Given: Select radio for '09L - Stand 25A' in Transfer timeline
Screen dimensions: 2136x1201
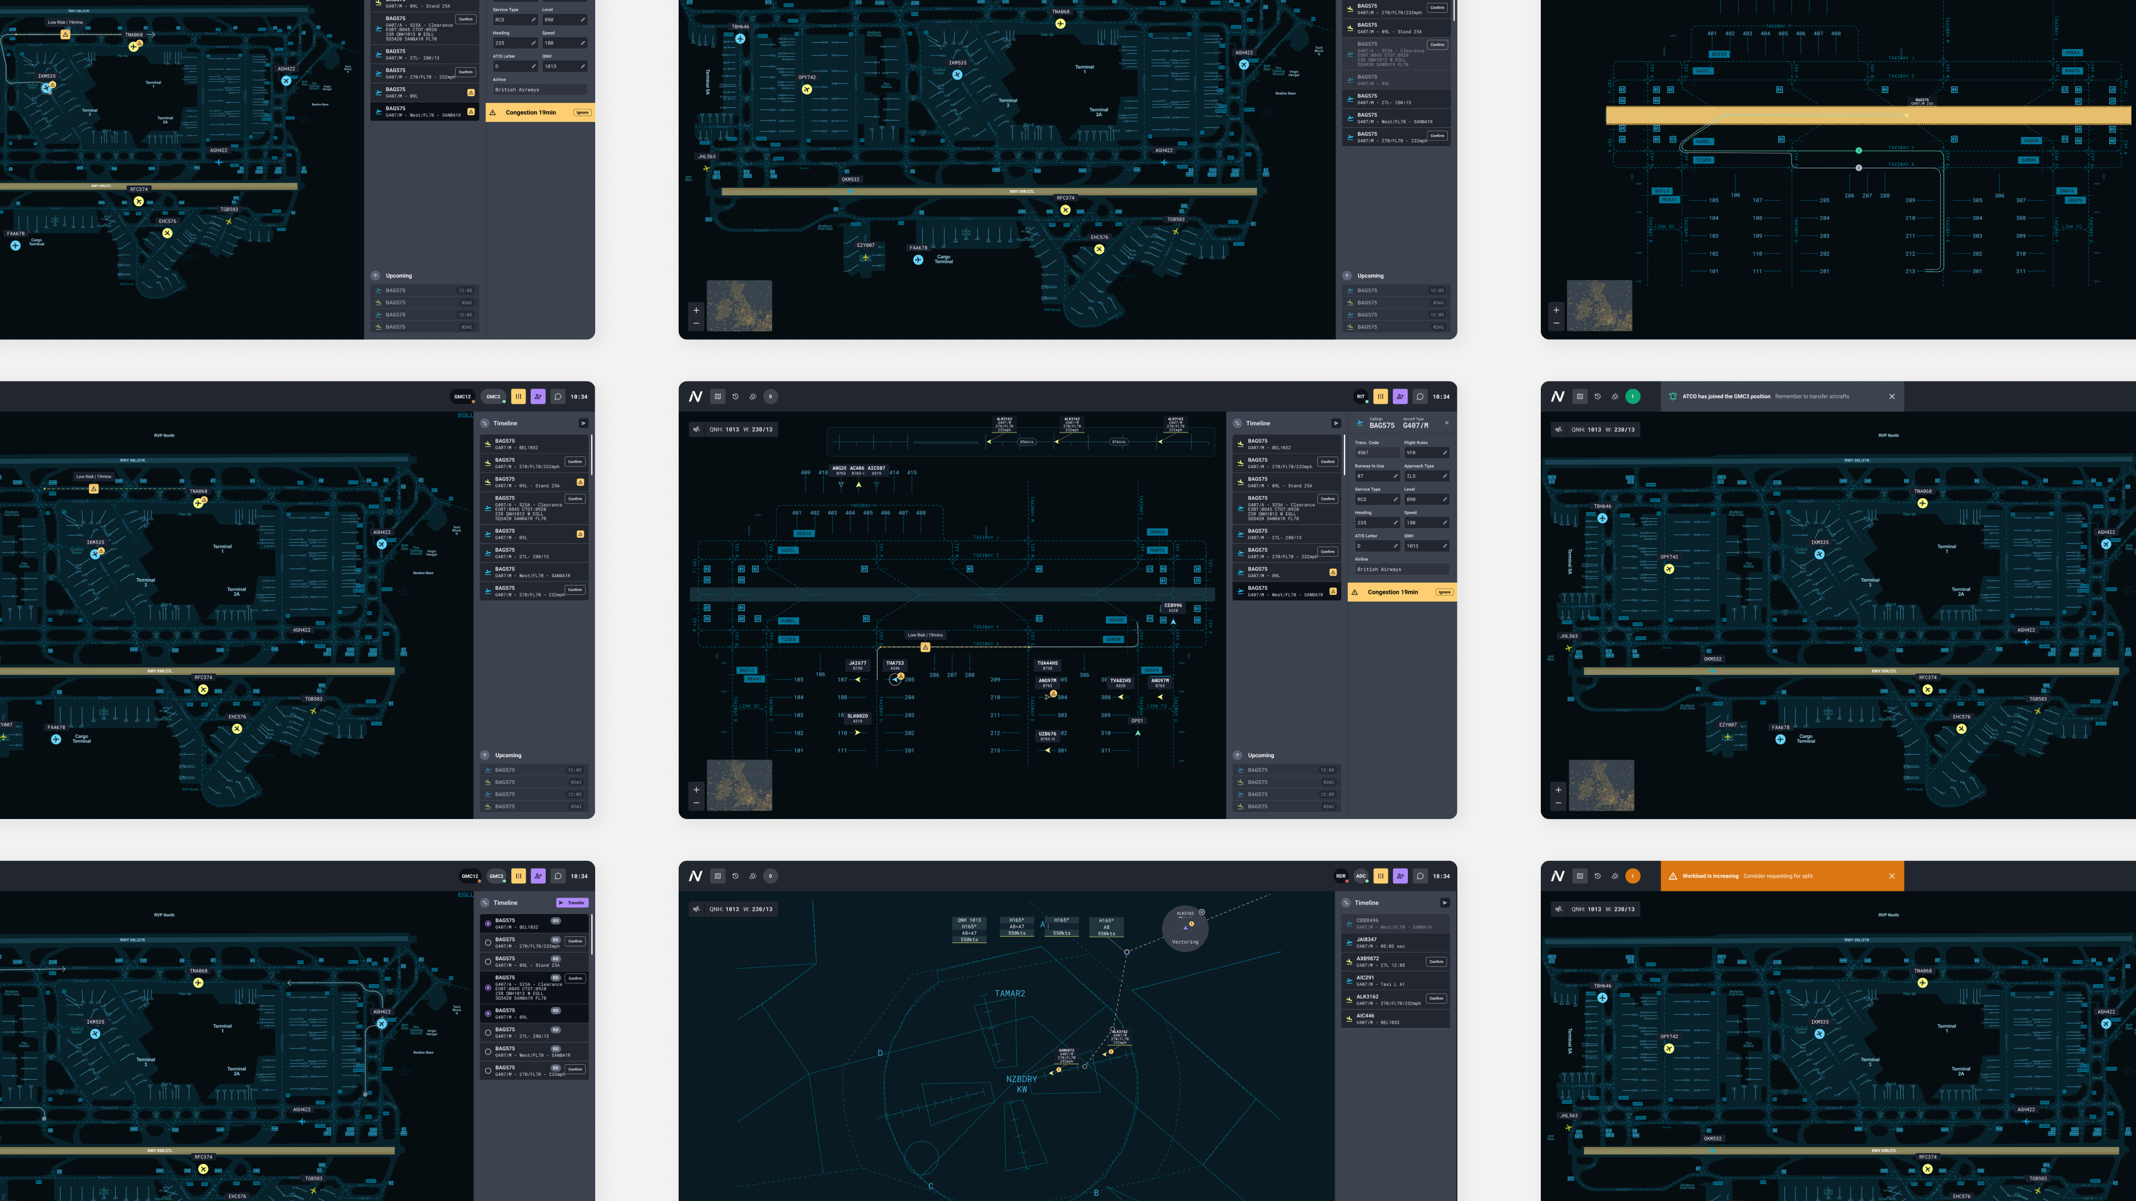Looking at the screenshot, I should point(488,961).
